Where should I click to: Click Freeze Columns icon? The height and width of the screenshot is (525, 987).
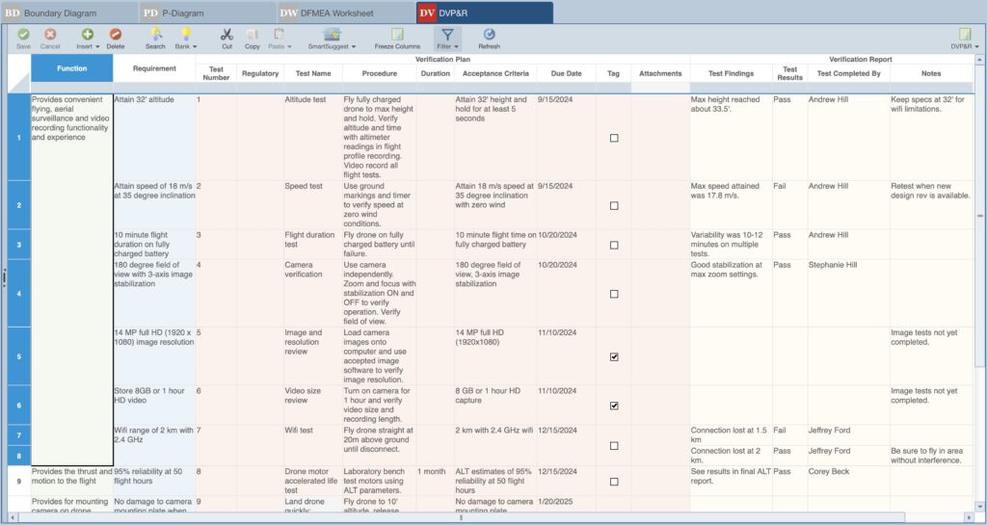pos(397,35)
